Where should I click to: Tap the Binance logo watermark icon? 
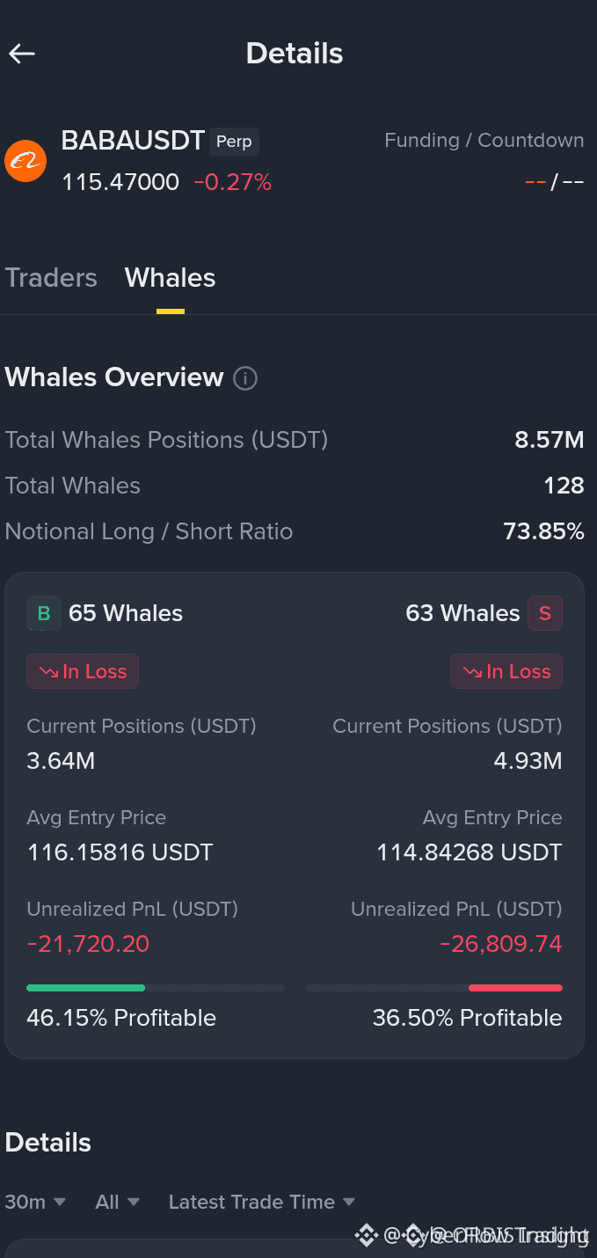(366, 1236)
